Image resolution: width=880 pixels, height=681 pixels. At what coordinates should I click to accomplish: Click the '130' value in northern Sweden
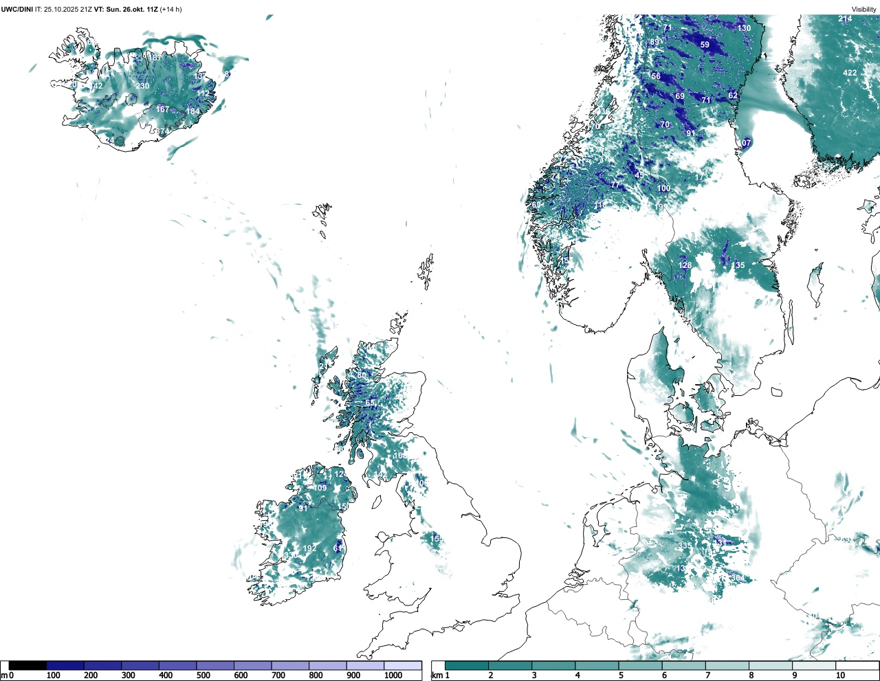(x=745, y=28)
